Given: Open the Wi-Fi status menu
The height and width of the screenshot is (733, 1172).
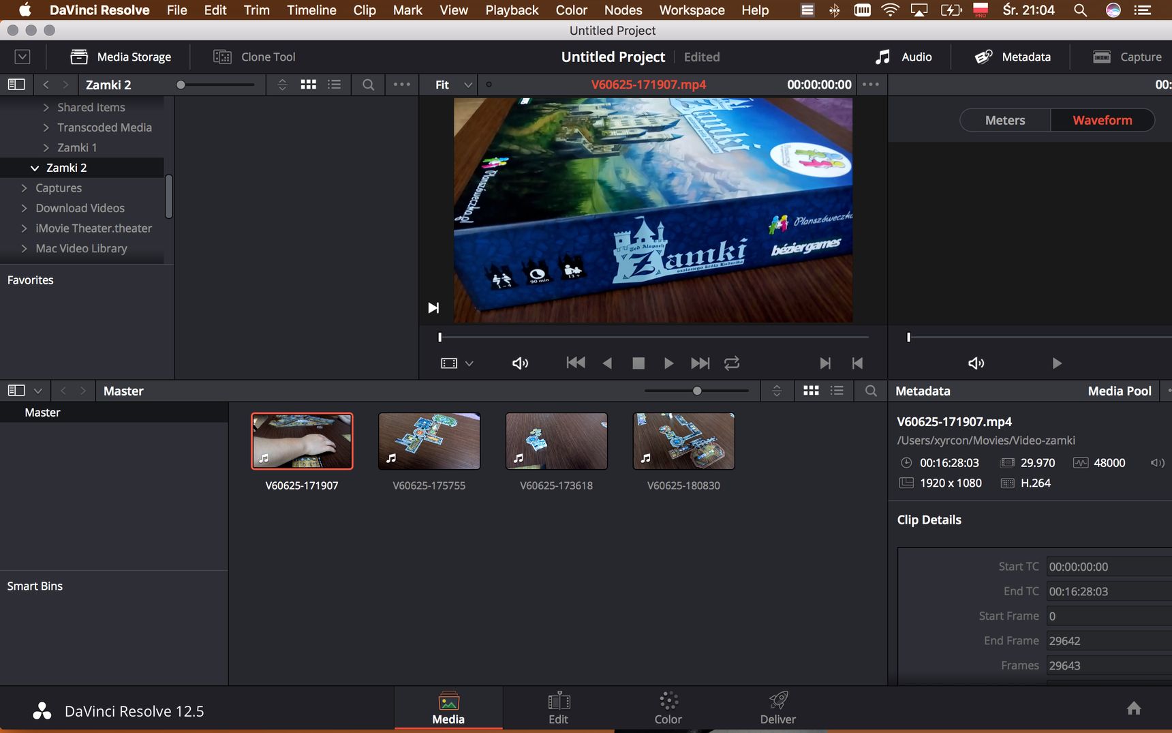Looking at the screenshot, I should (x=890, y=10).
